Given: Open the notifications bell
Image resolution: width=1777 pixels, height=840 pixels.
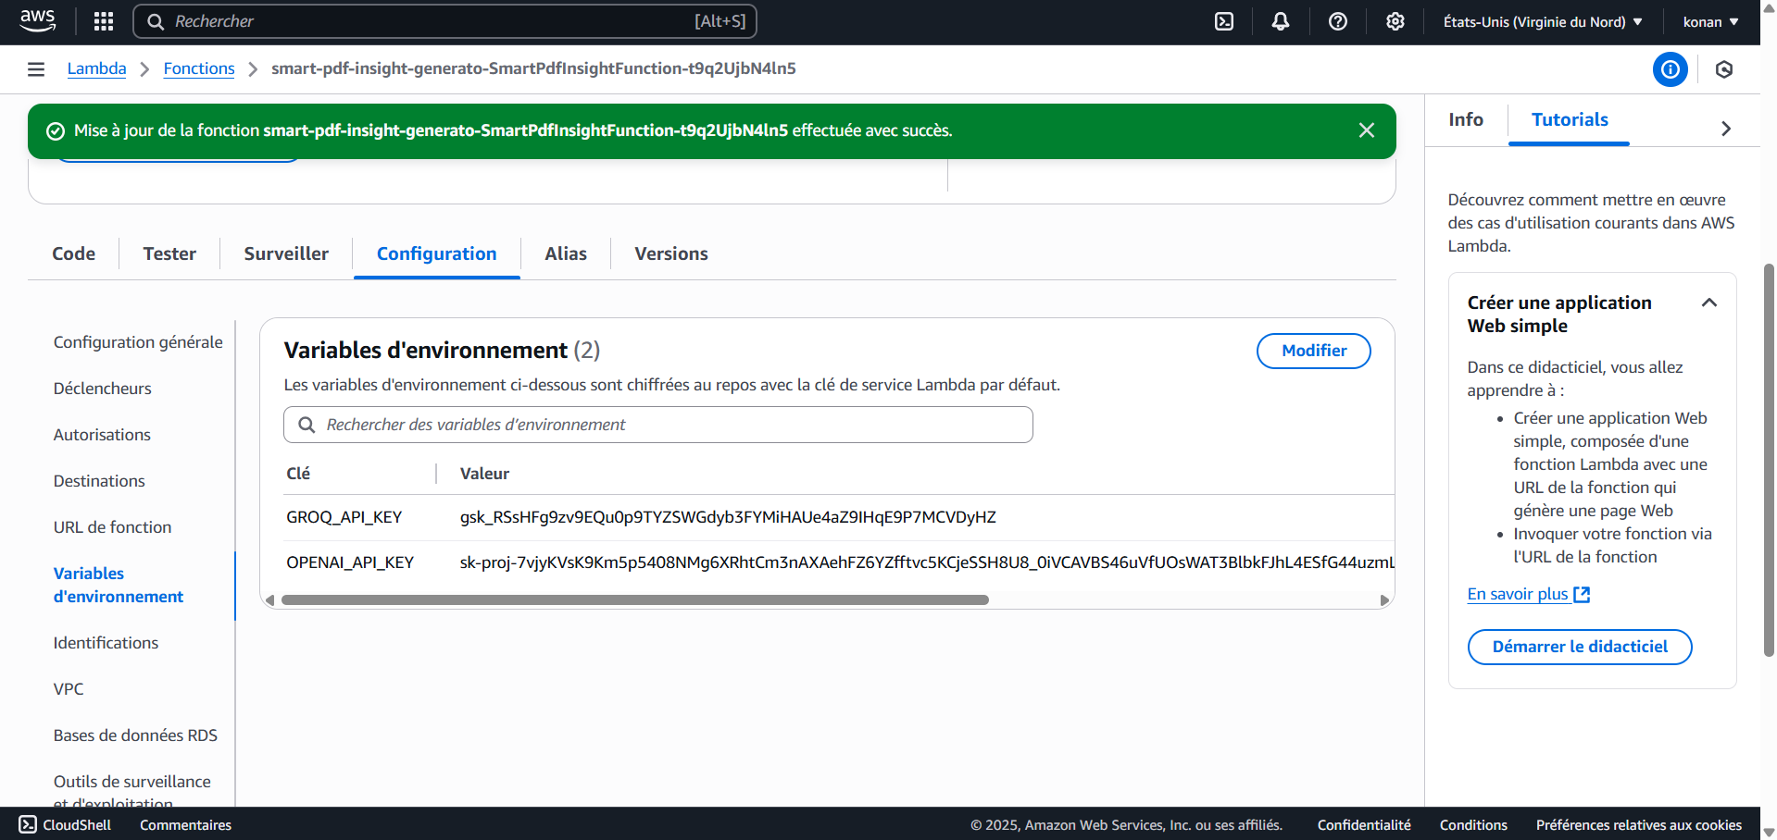Looking at the screenshot, I should coord(1281,21).
